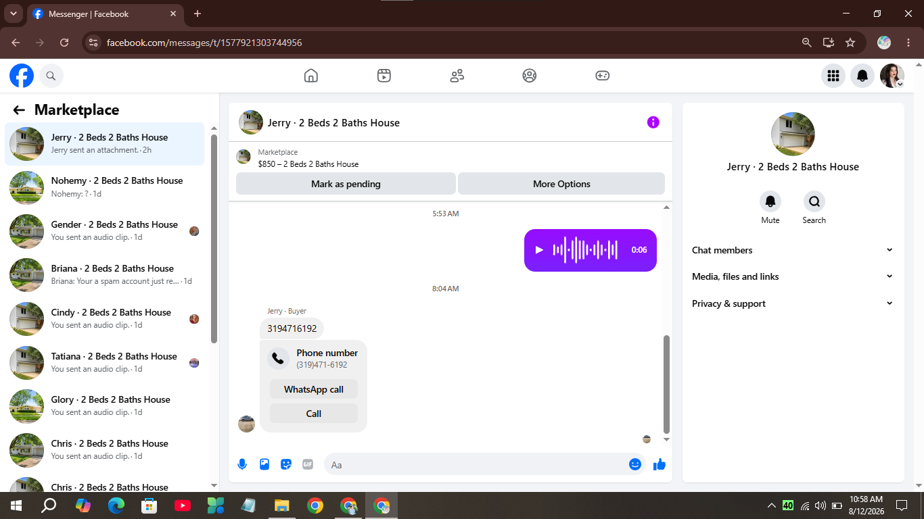
Task: Go back from Marketplace with arrow
Action: coord(19,110)
